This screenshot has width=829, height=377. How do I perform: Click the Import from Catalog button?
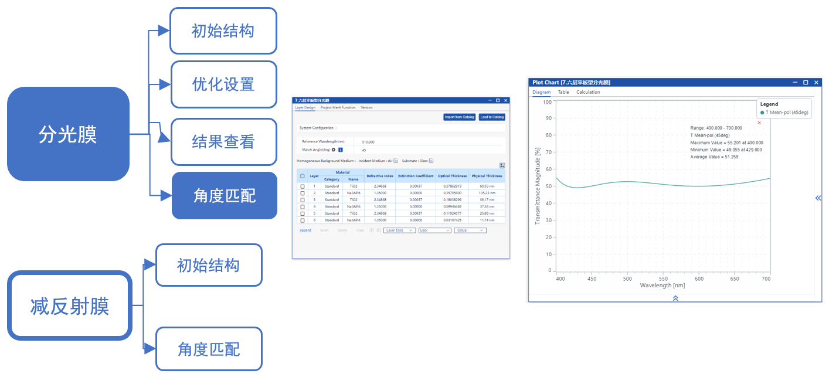click(x=459, y=117)
